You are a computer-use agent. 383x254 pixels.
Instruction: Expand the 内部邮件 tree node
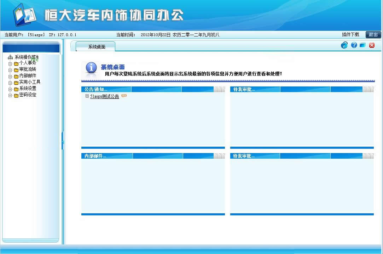10,76
